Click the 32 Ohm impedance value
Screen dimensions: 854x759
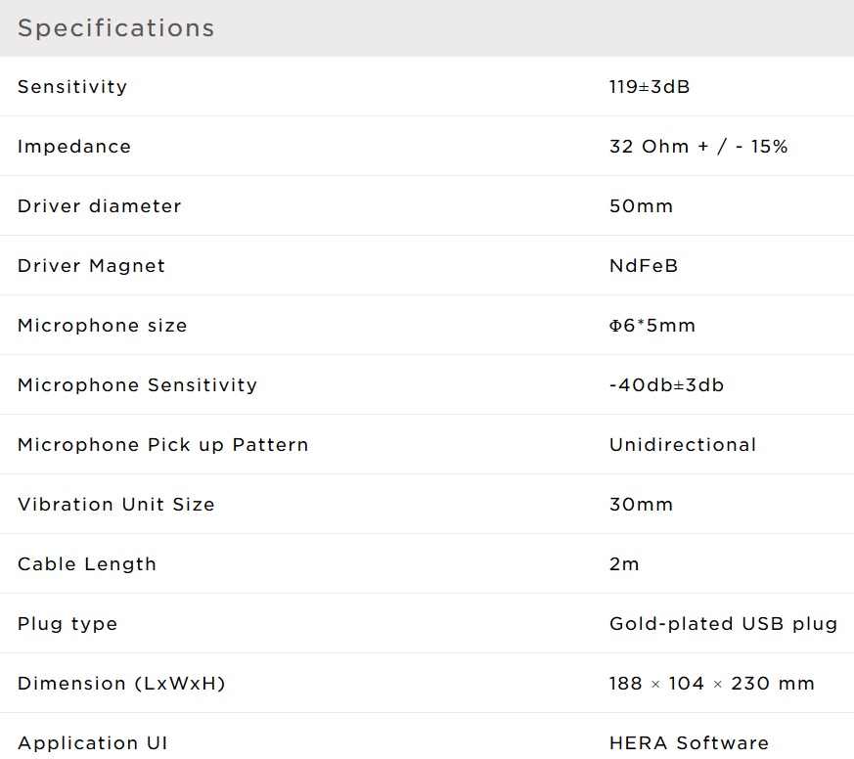698,147
